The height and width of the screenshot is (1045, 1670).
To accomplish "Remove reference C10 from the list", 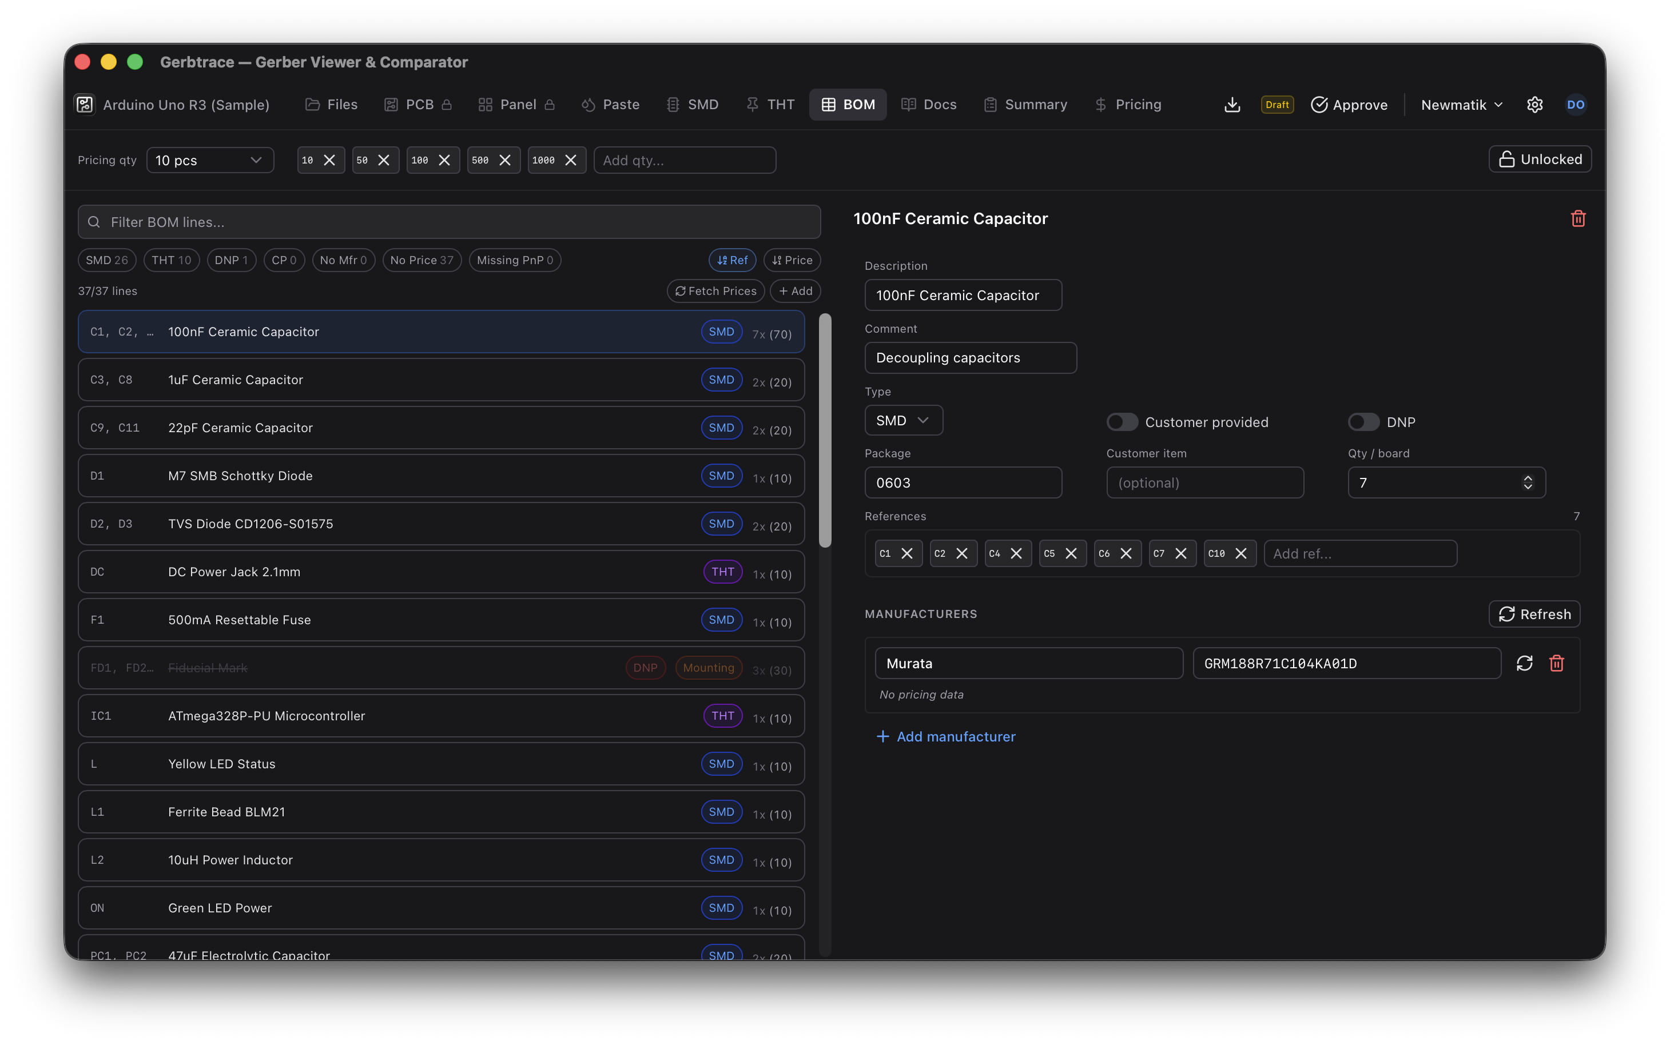I will tap(1240, 553).
